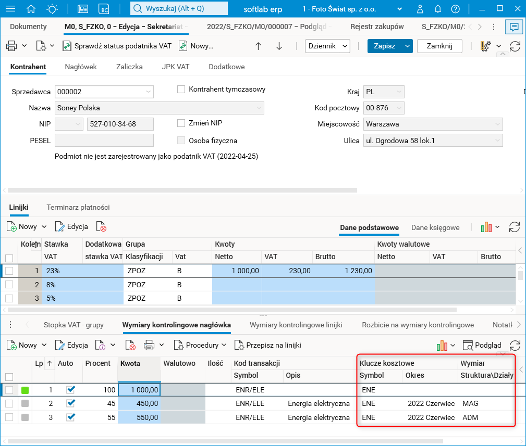Click the green status square in row 1
This screenshot has width=526, height=446.
point(25,390)
